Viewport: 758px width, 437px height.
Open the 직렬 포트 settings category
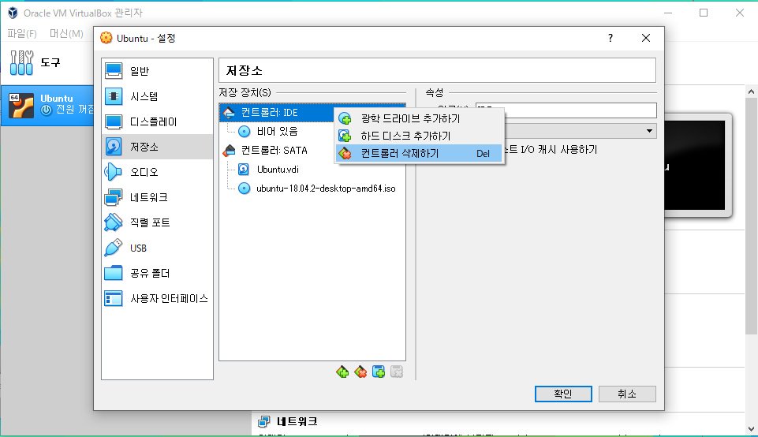[157, 222]
